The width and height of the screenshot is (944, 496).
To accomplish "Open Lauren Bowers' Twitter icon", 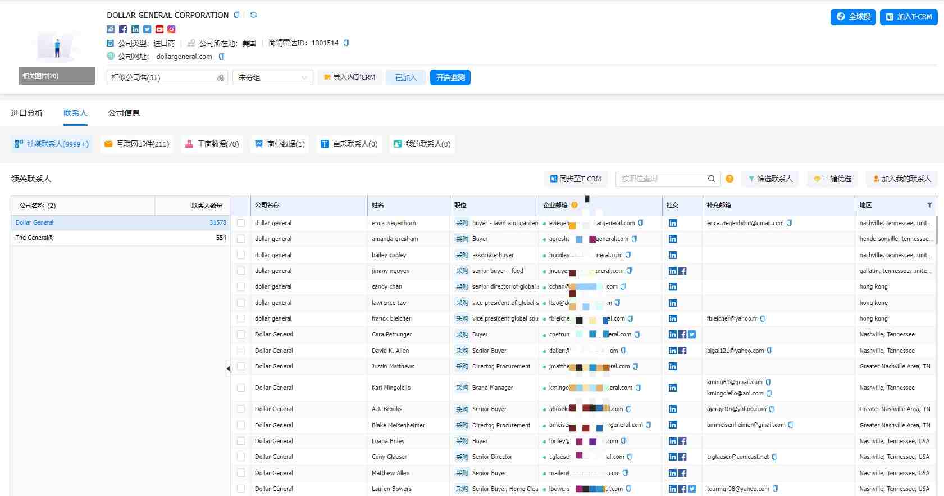I will click(692, 489).
